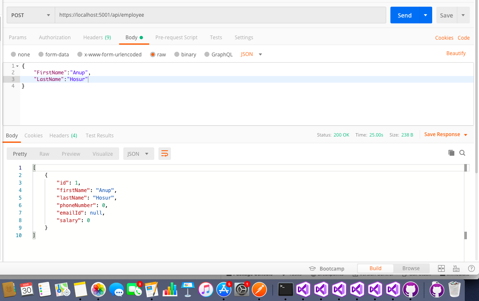Copy the response body to clipboard
Screen dimensions: 479x301
coord(451,153)
